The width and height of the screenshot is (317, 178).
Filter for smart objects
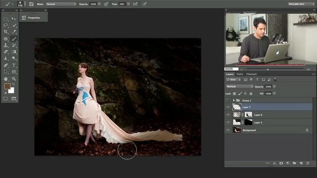[269, 80]
